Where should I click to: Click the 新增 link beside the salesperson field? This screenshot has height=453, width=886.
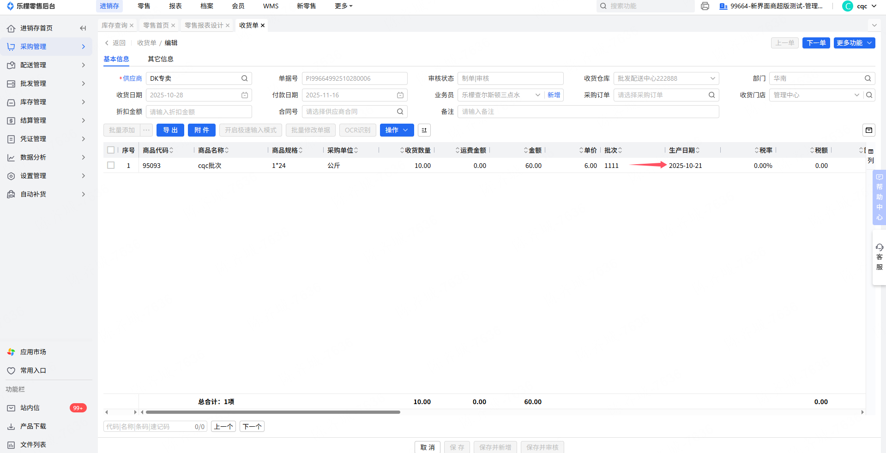554,95
